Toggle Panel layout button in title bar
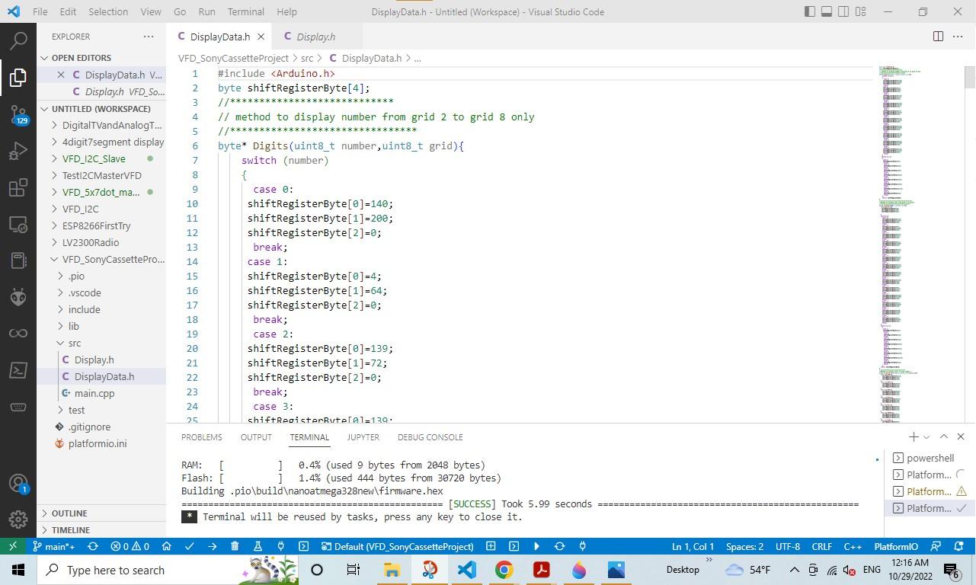This screenshot has height=585, width=976. pos(827,11)
